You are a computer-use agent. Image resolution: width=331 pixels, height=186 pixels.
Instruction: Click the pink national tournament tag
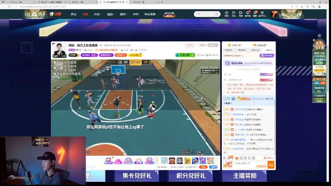[x=106, y=50]
